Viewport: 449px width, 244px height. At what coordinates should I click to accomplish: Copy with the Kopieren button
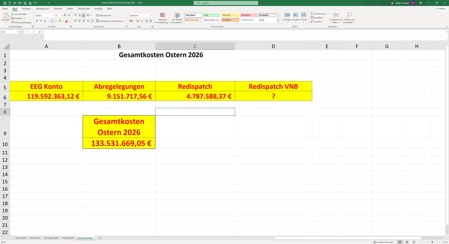tap(19, 18)
